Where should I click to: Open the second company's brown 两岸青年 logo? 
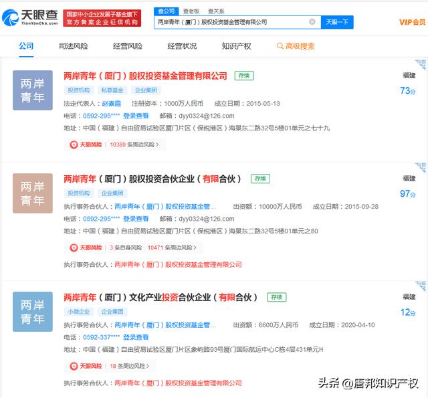(33, 193)
